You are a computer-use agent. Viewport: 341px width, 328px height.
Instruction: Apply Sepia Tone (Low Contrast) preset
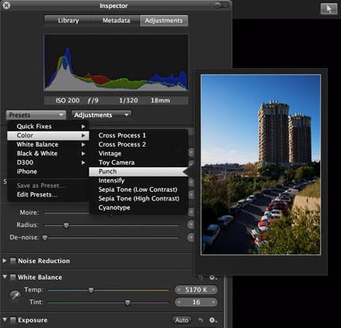tap(139, 189)
